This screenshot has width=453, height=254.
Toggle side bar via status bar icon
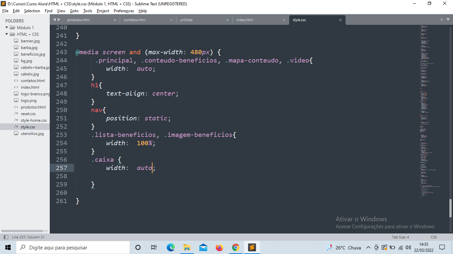6,237
